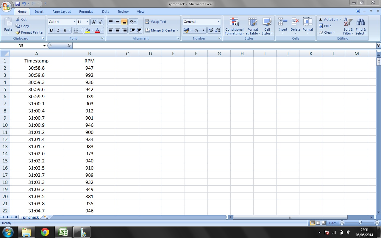This screenshot has height=238, width=381.
Task: Apply Percent style
Action: pos(196,30)
